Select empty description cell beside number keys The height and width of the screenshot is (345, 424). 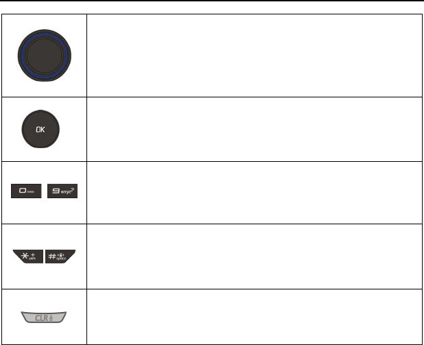[x=255, y=192]
